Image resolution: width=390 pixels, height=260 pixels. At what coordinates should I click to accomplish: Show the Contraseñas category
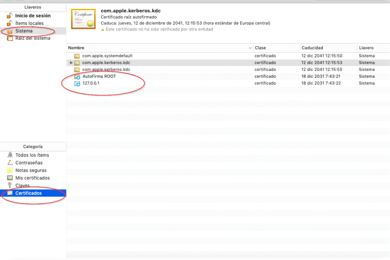pyautogui.click(x=29, y=163)
